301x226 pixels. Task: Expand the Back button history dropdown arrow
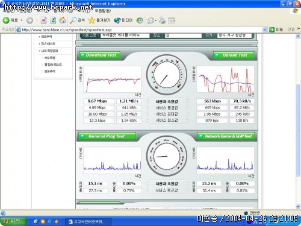point(22,20)
